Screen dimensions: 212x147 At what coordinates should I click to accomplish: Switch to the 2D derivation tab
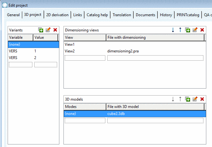(x=57, y=15)
